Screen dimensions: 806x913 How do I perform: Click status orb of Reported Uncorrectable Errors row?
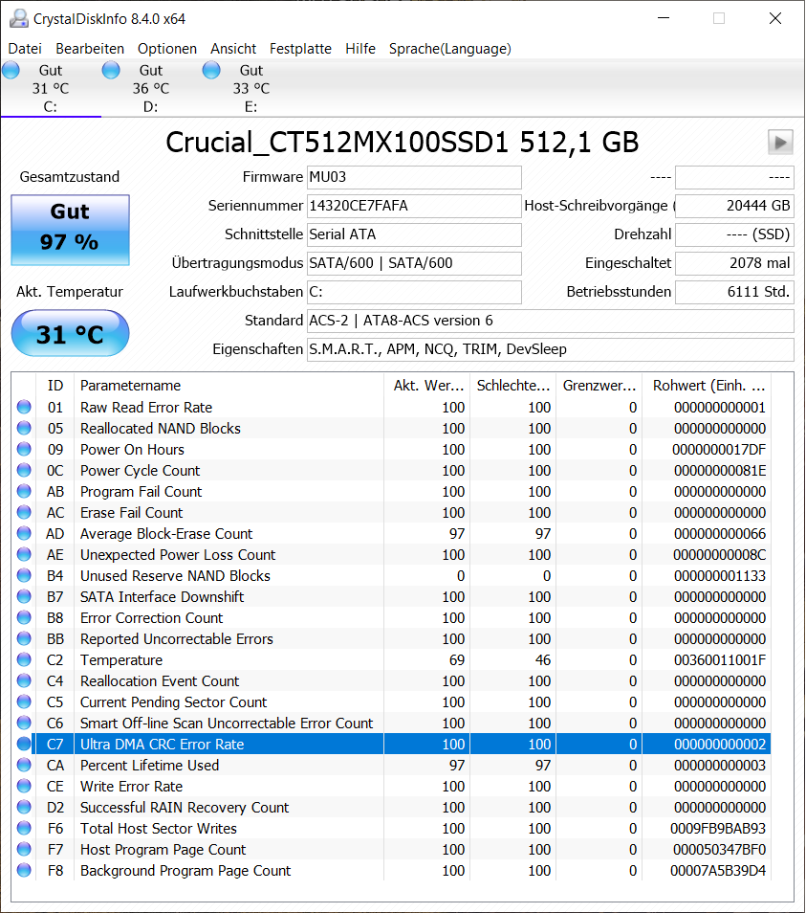coord(24,638)
